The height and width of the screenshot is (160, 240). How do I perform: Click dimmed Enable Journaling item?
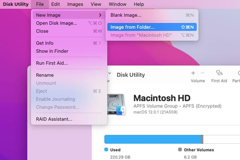pos(69,99)
